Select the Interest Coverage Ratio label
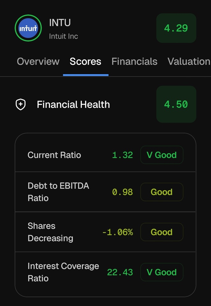 (63, 272)
